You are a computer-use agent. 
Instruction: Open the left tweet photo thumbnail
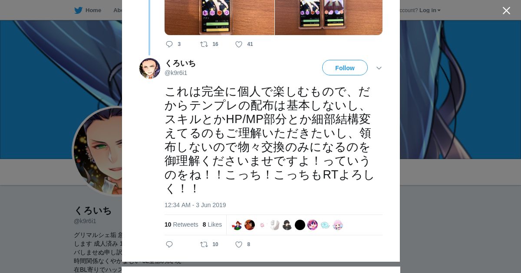[x=219, y=17]
